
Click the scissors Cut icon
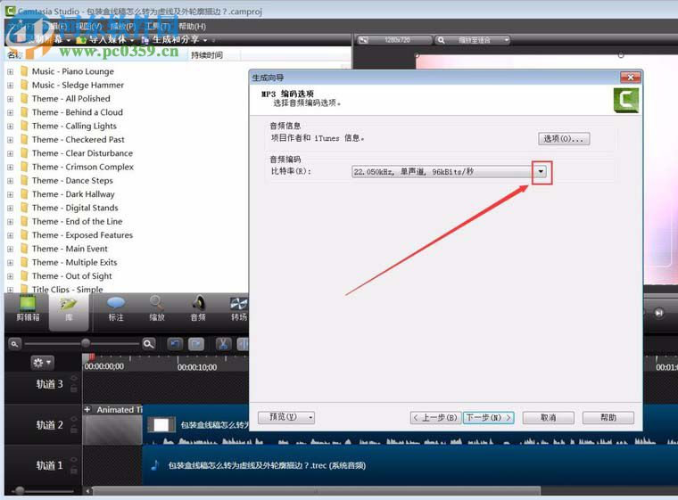coord(223,344)
